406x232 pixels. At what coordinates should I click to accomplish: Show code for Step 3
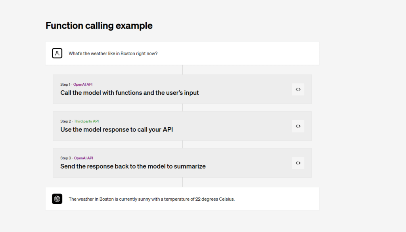[x=298, y=163]
